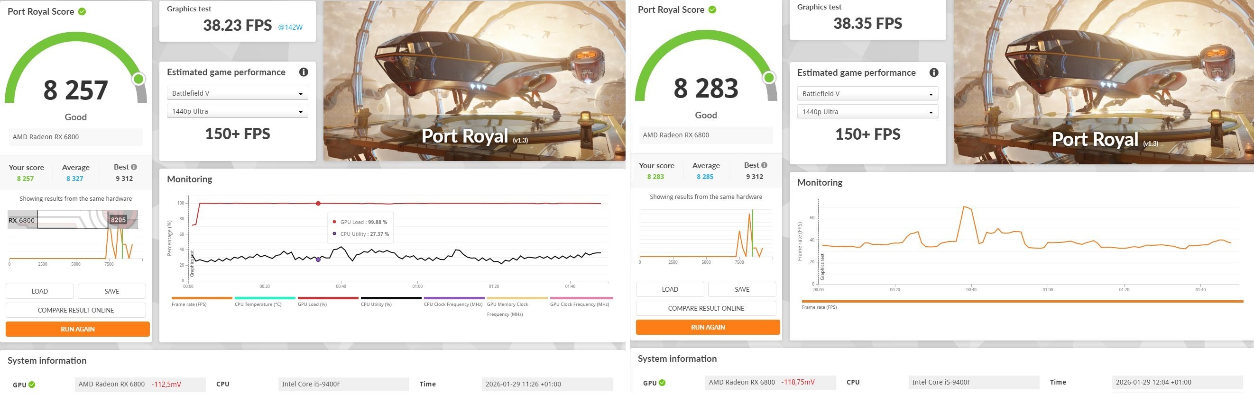
Task: Click time value 2026-01-29 12:04 +01:00
Action: click(1178, 382)
